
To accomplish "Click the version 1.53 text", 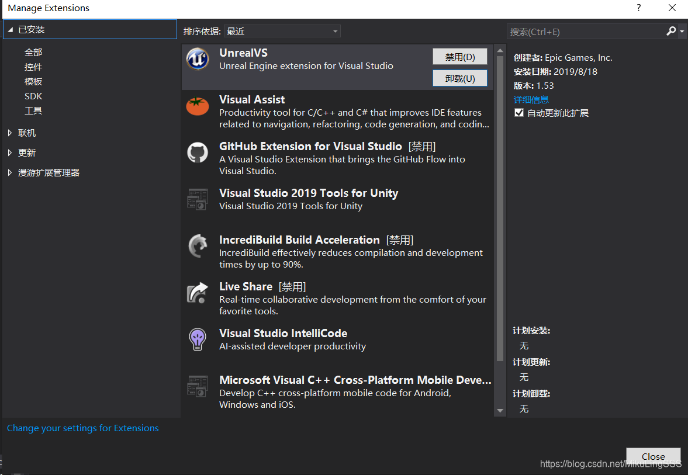I will click(545, 85).
